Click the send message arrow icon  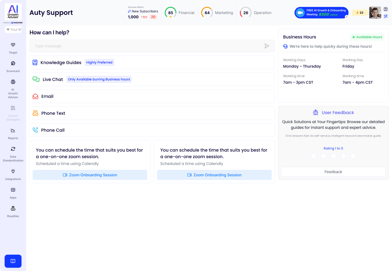pyautogui.click(x=267, y=46)
